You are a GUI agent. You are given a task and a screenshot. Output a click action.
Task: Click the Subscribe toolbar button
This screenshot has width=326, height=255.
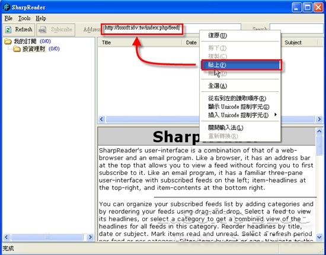[x=56, y=30]
